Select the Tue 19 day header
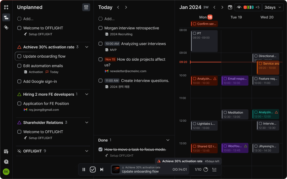 (236, 17)
